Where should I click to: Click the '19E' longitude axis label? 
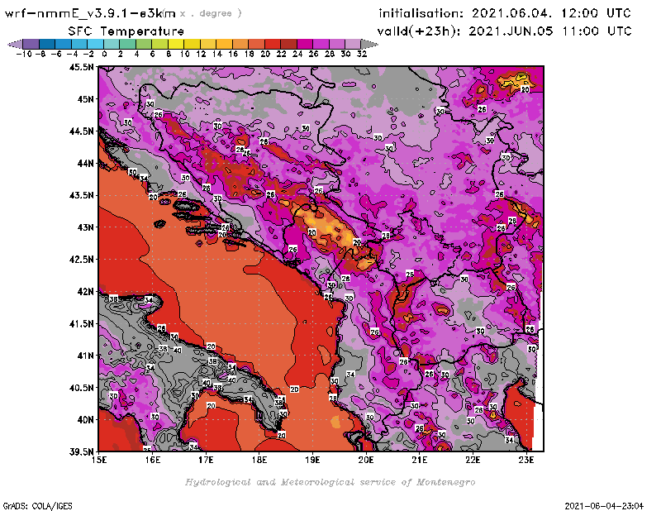(313, 460)
